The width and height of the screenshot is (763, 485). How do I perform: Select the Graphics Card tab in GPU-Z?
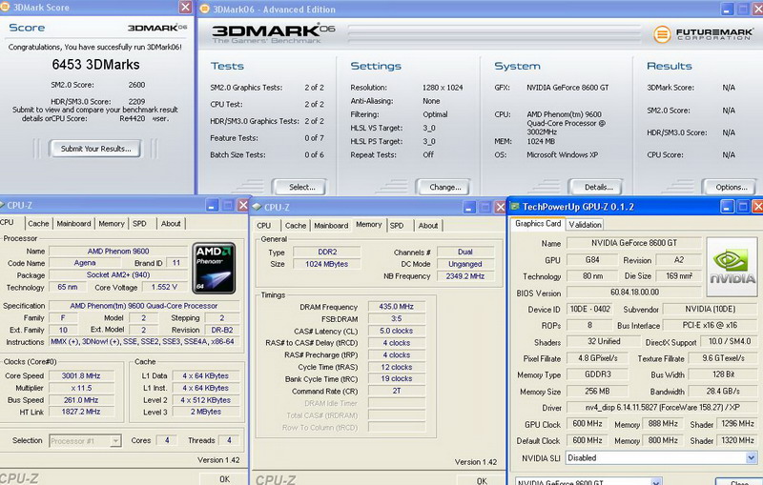pyautogui.click(x=538, y=224)
